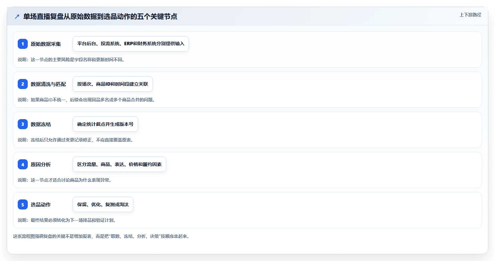Click the step 5 number badge
The height and width of the screenshot is (261, 495).
(23, 204)
